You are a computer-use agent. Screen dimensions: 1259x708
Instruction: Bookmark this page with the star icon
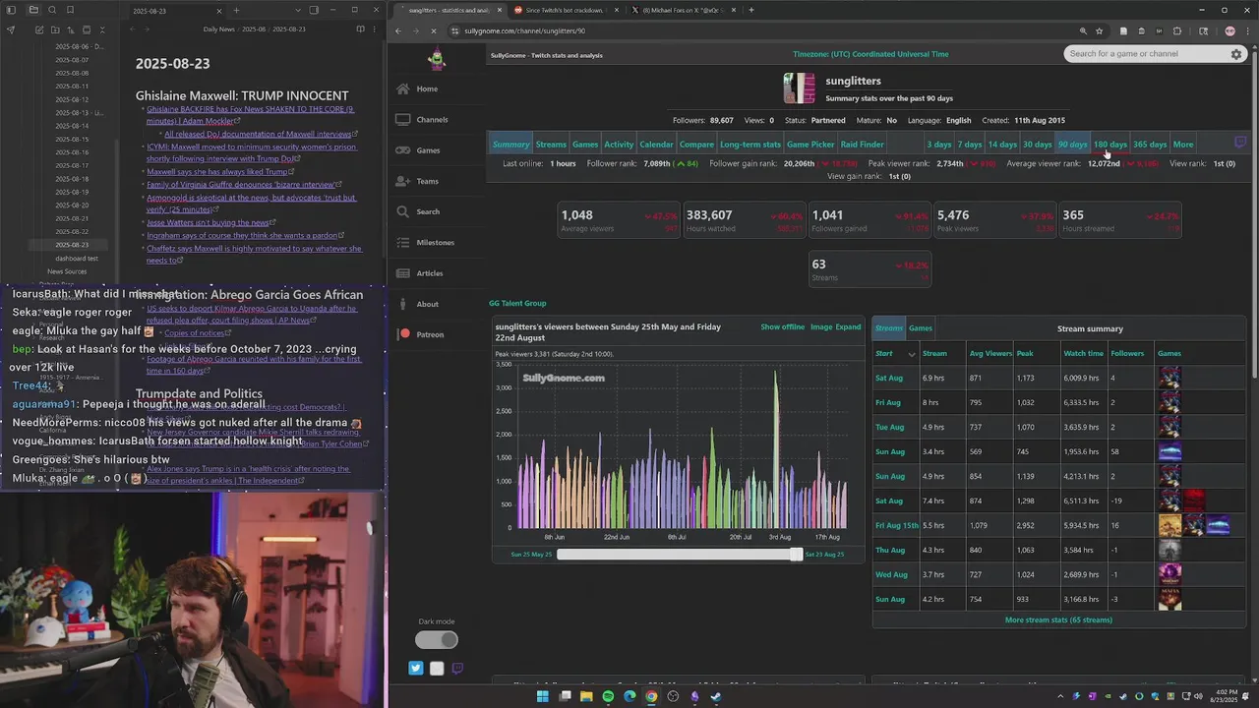click(x=1099, y=31)
